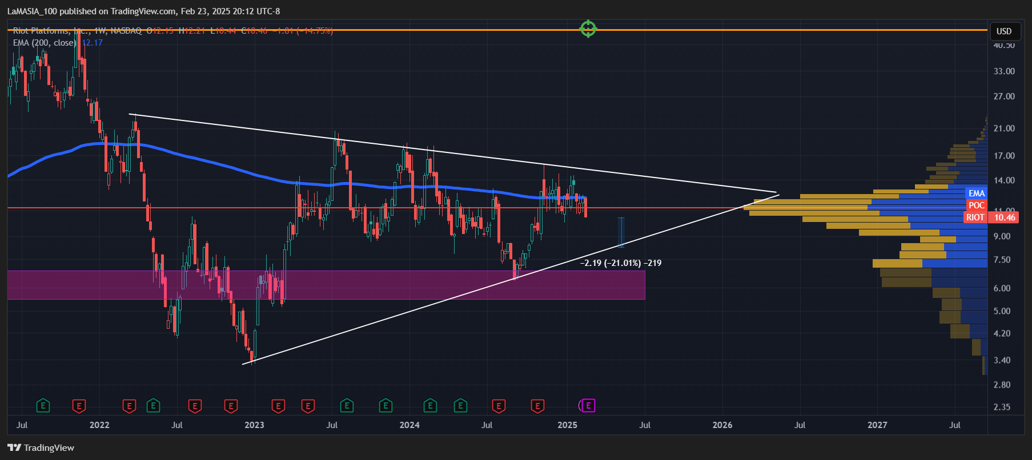Image resolution: width=1032 pixels, height=460 pixels.
Task: Click the blue EMA label on the price axis
Action: click(x=977, y=193)
